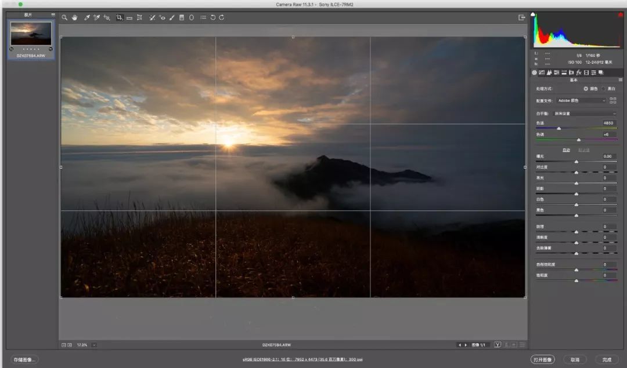Open the Split Toning panel tab

tap(564, 72)
